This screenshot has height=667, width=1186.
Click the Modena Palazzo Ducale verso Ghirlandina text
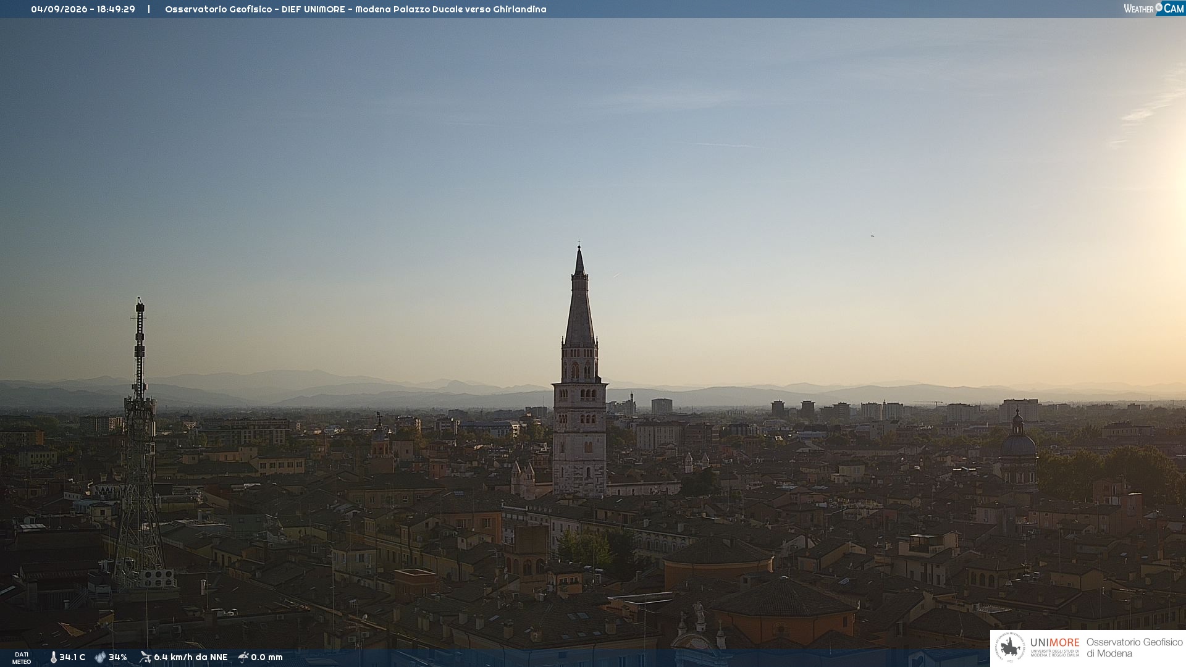451,9
